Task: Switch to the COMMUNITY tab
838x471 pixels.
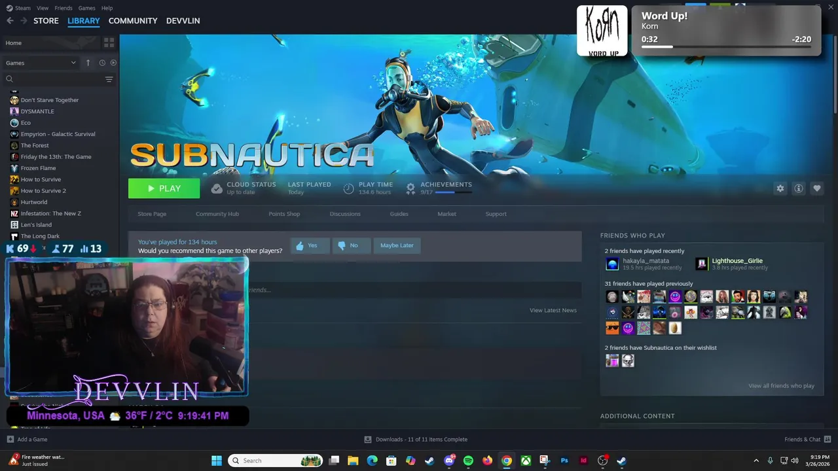Action: (133, 21)
